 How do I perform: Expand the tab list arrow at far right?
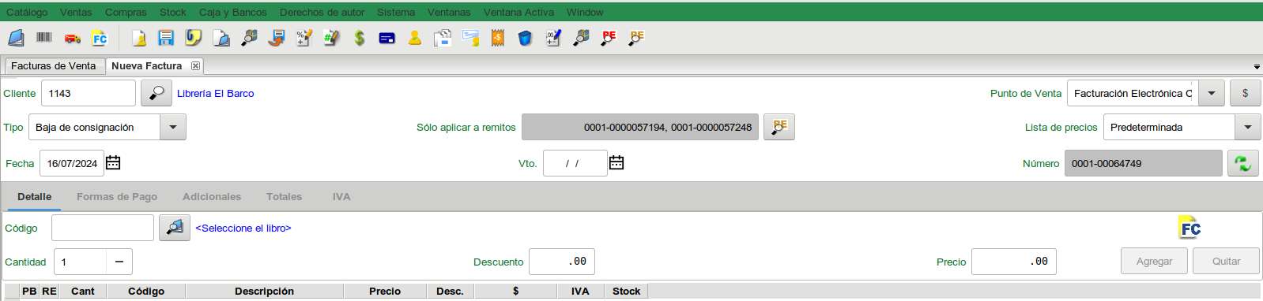click(1257, 67)
